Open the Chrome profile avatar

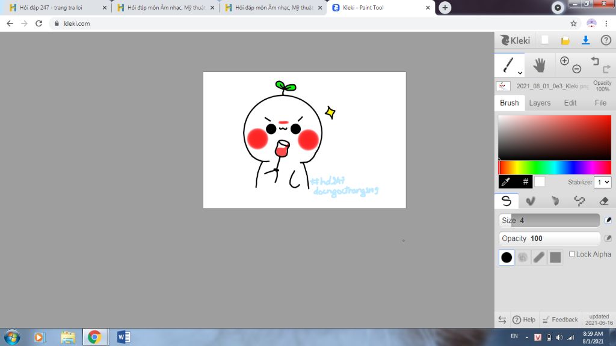tap(591, 23)
